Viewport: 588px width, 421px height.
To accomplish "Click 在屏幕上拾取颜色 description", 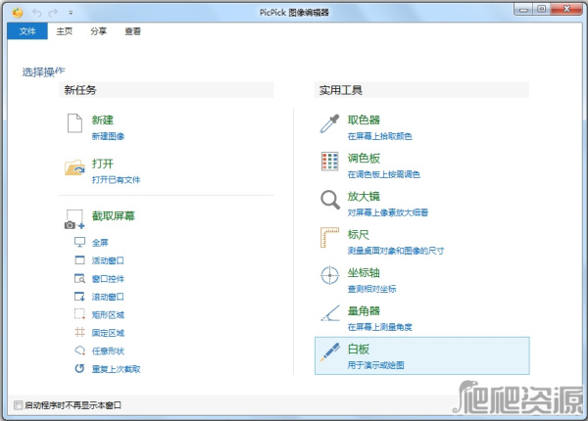I will pyautogui.click(x=379, y=136).
